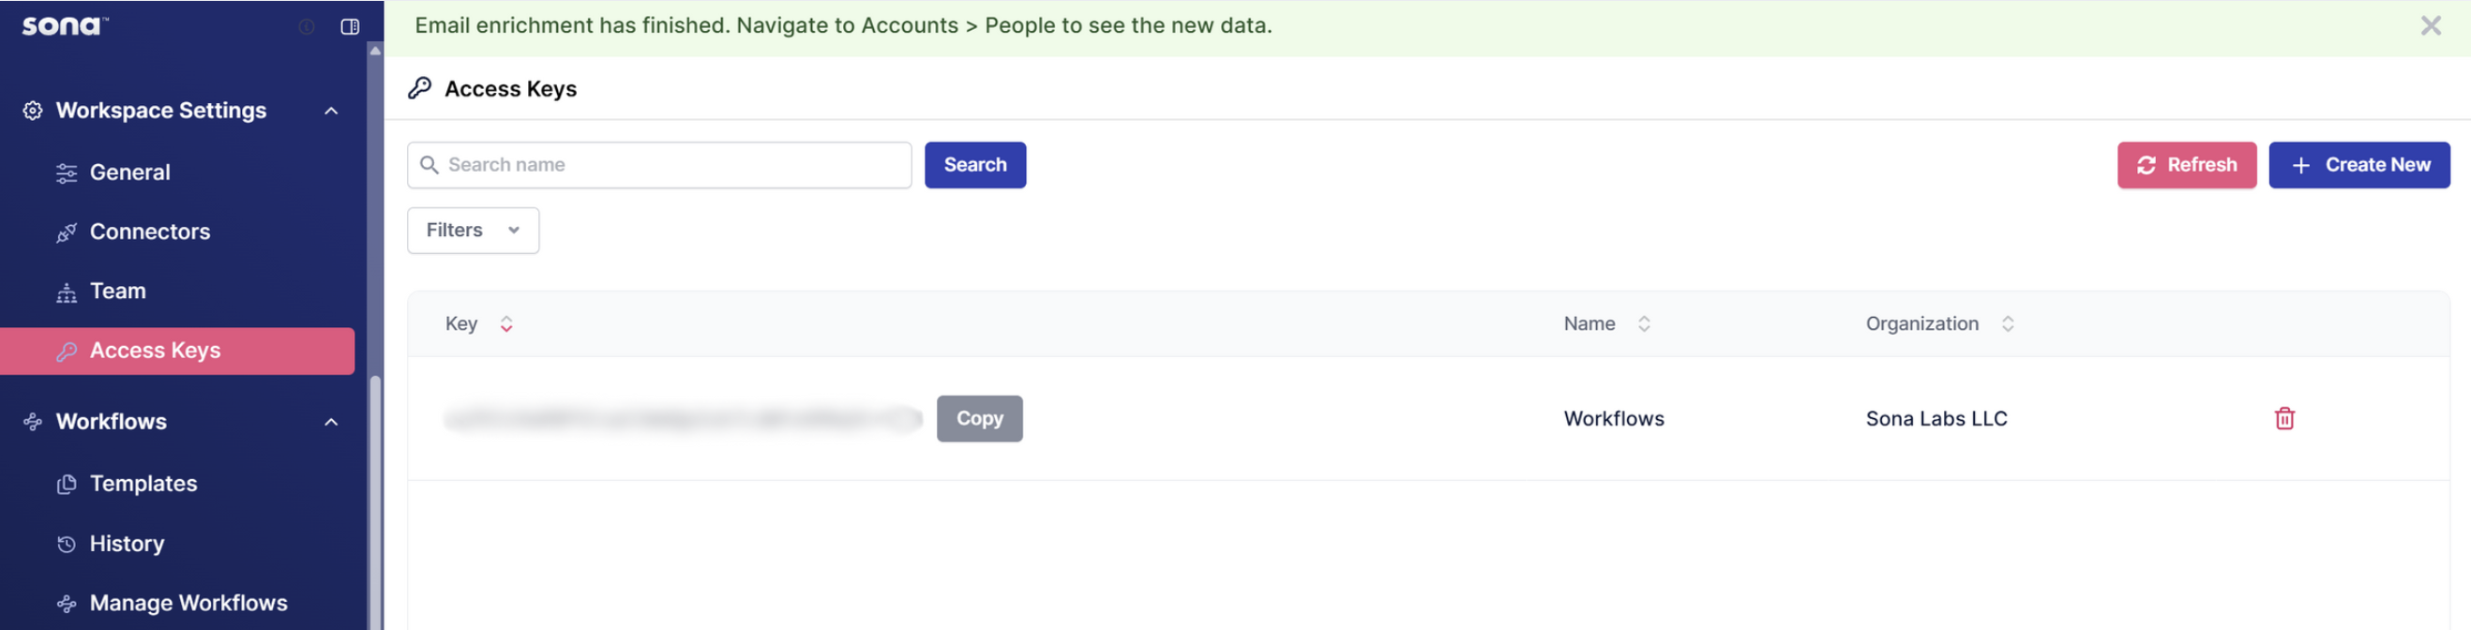Copy the Workflows access key

pos(978,418)
